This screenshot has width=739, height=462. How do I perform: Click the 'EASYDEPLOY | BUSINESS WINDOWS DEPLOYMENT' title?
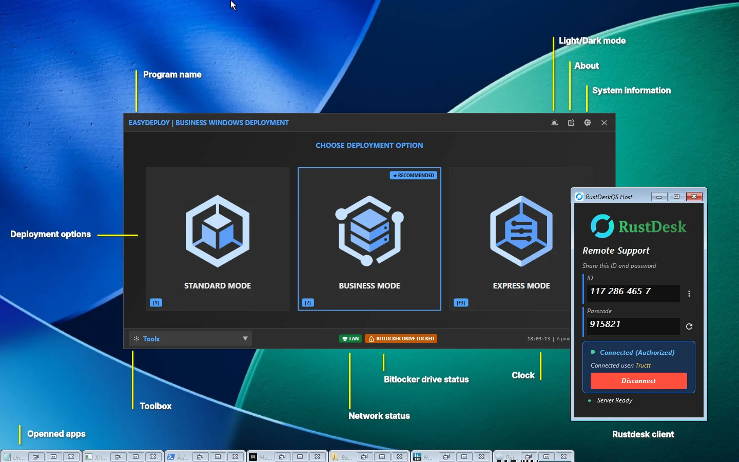(209, 123)
